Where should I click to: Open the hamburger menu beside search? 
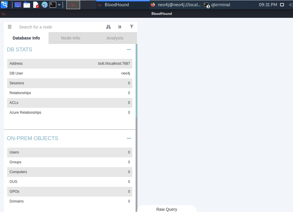tap(10, 27)
